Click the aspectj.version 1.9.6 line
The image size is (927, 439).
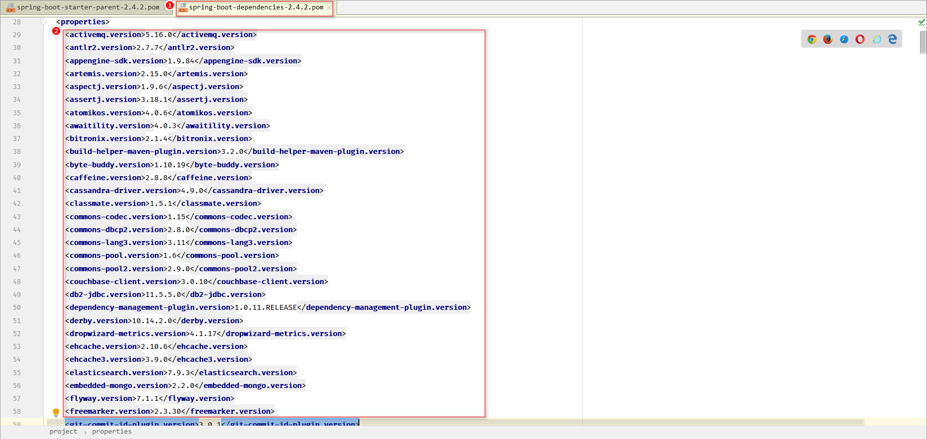click(154, 87)
